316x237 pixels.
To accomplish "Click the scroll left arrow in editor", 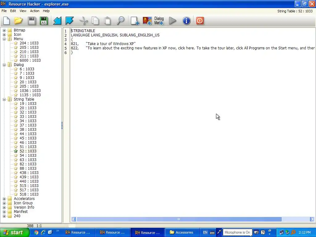I will click(74, 219).
